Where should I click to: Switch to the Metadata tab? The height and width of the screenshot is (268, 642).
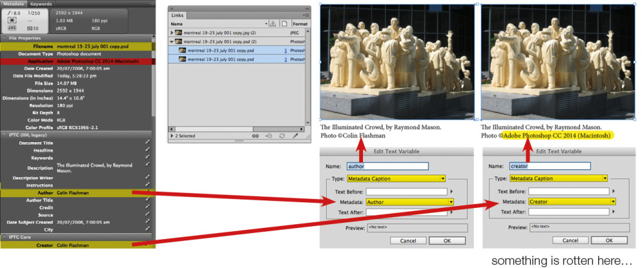tap(14, 4)
